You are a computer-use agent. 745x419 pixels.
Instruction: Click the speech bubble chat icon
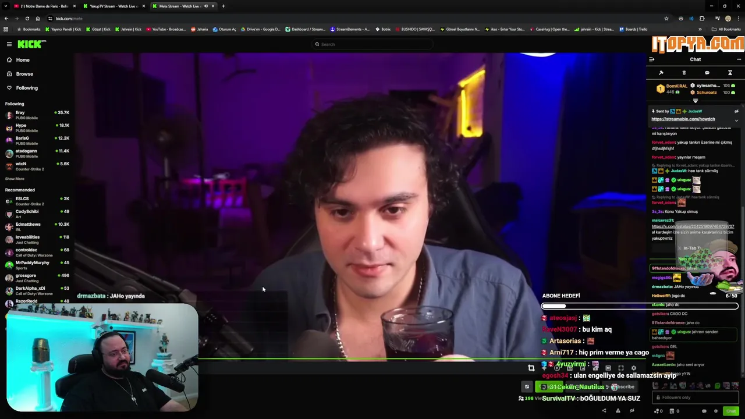pyautogui.click(x=707, y=73)
